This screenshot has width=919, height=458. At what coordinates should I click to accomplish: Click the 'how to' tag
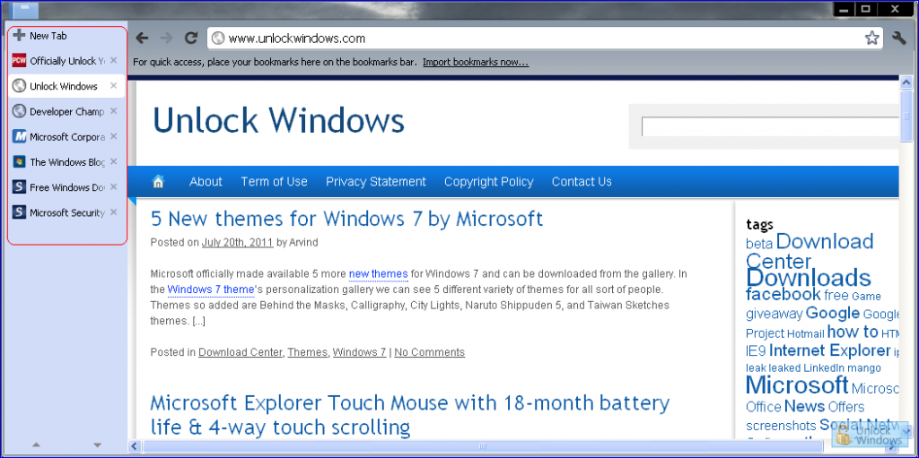(853, 333)
